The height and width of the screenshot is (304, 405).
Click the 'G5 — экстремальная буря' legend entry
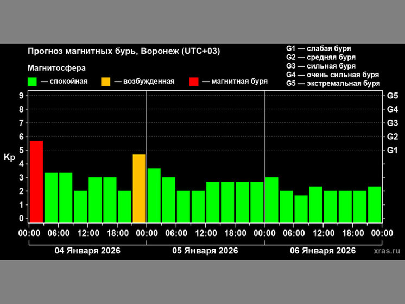click(333, 83)
